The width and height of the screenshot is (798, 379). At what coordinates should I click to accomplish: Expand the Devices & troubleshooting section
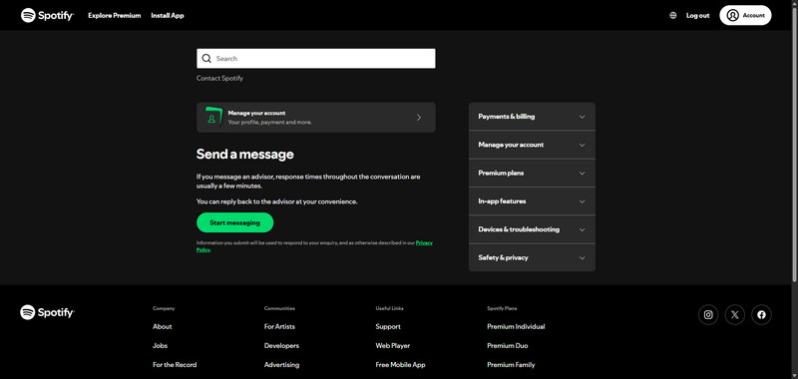click(532, 229)
